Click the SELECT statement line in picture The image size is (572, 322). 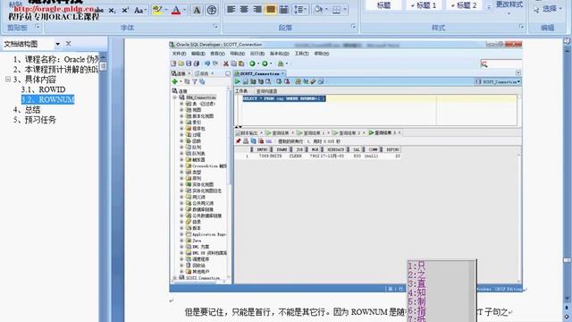pyautogui.click(x=284, y=98)
